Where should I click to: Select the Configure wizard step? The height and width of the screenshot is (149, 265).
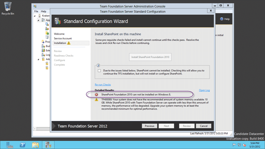pos(60,60)
